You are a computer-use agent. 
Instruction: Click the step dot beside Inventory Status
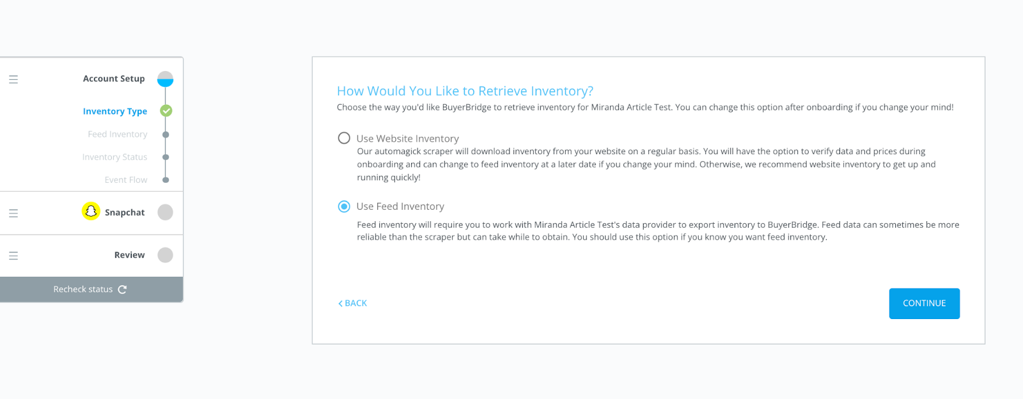pyautogui.click(x=166, y=157)
